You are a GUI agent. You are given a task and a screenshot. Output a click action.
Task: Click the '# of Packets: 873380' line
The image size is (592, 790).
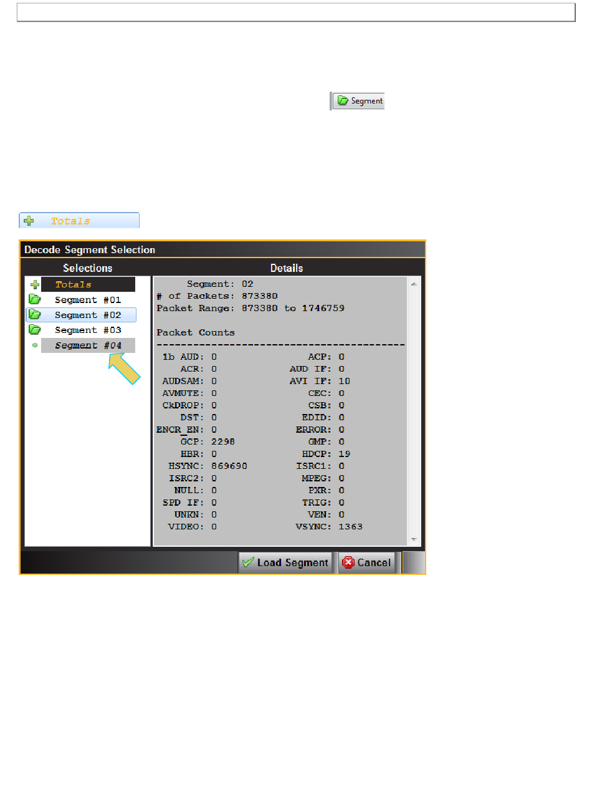coord(217,296)
